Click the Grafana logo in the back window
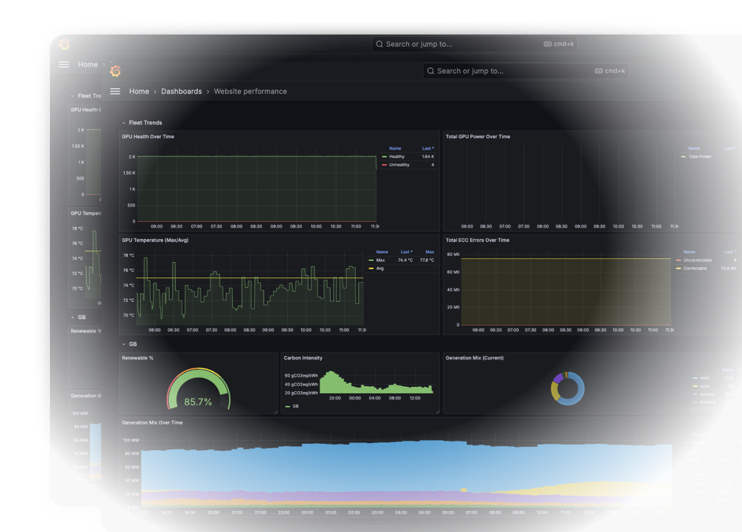Viewport: 742px width, 532px height. [64, 44]
